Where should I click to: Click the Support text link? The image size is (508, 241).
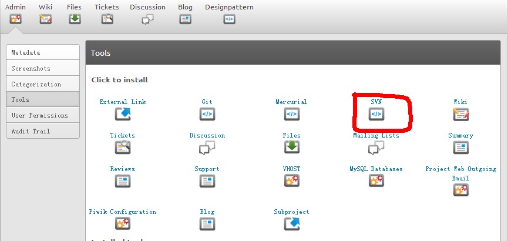click(x=207, y=169)
